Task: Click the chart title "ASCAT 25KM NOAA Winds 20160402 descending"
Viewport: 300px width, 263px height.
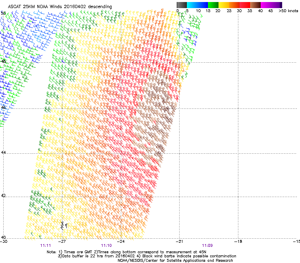Action: coord(60,6)
